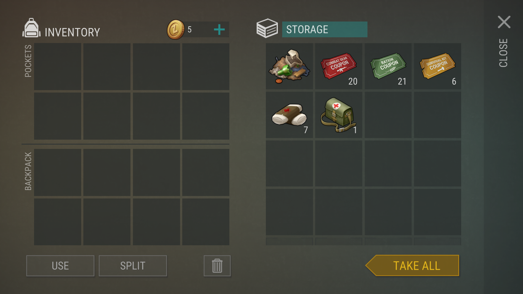Click the gold coin currency icon
This screenshot has width=523, height=294.
coord(175,29)
